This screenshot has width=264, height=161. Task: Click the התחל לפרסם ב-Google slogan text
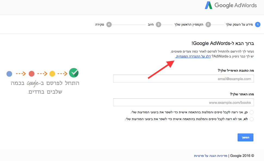click(x=45, y=87)
